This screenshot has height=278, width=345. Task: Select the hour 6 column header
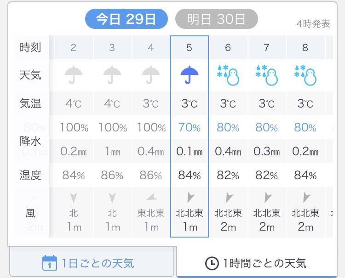pyautogui.click(x=228, y=47)
